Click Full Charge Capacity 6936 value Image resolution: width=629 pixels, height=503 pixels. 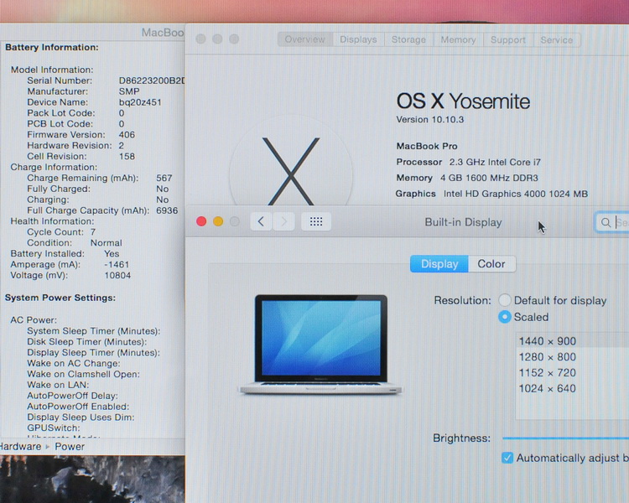pos(167,210)
